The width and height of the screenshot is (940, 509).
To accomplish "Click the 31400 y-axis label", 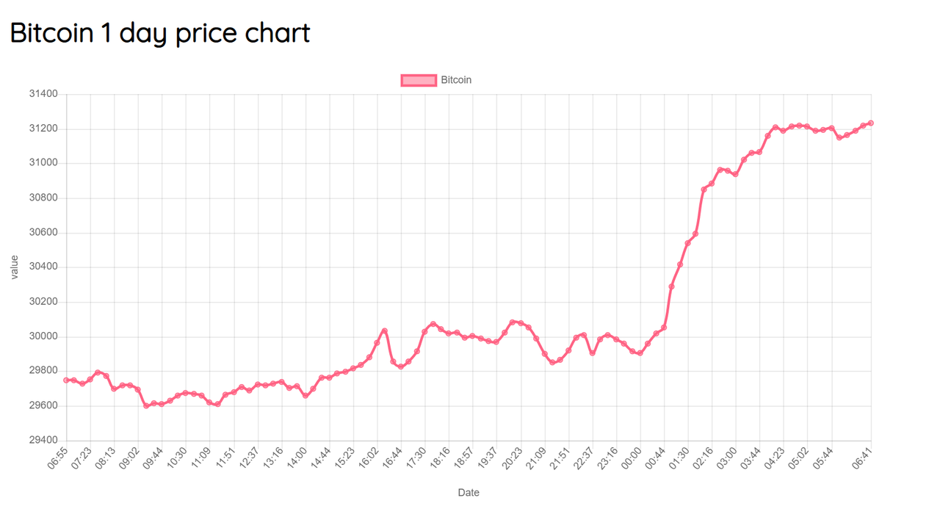I will pos(43,94).
